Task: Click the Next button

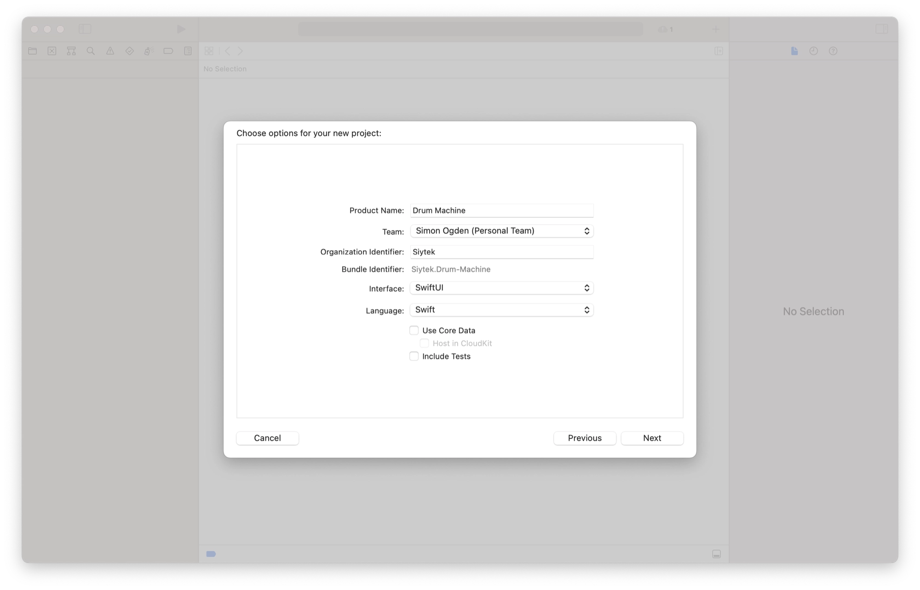Action: [652, 438]
